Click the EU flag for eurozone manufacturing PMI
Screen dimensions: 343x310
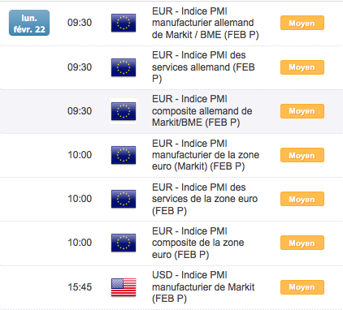[124, 155]
